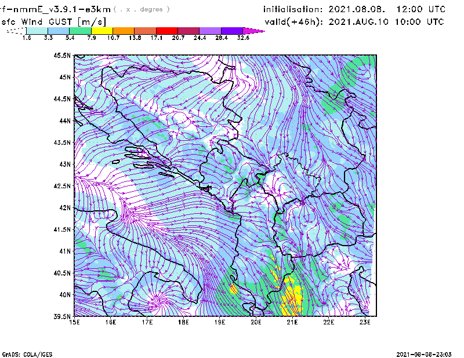This screenshot has height=358, width=464.
Task: Click the initialisation 2021.08.08. 12:00 UTC text
Action: point(354,9)
